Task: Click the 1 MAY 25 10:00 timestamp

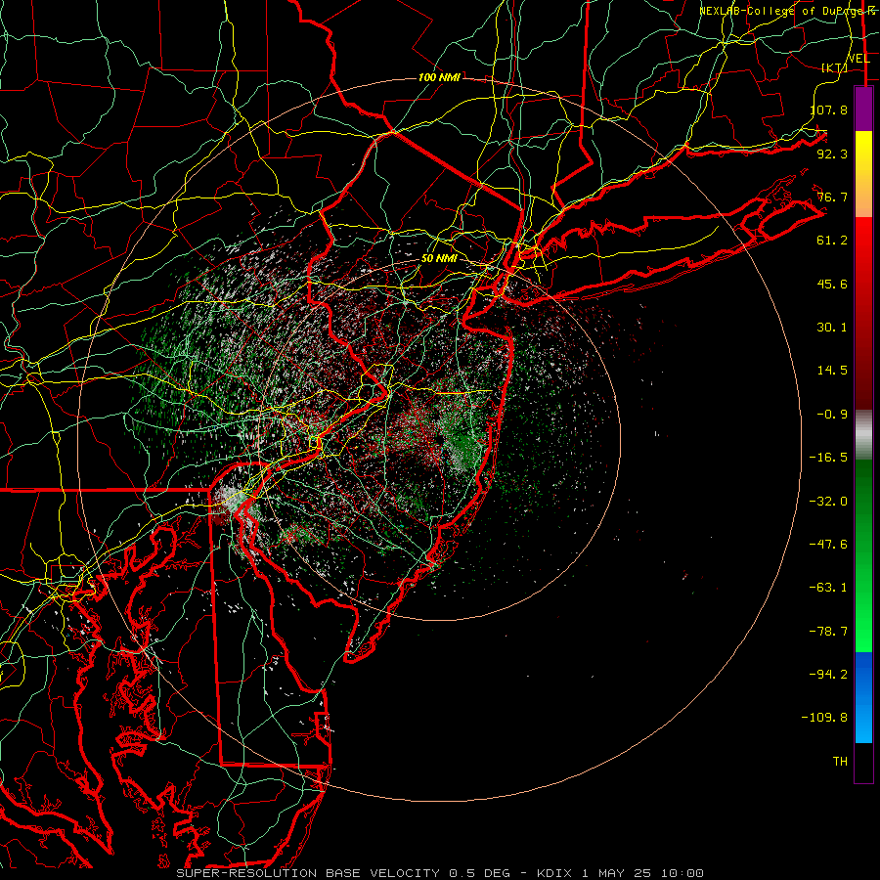Action: [643, 873]
